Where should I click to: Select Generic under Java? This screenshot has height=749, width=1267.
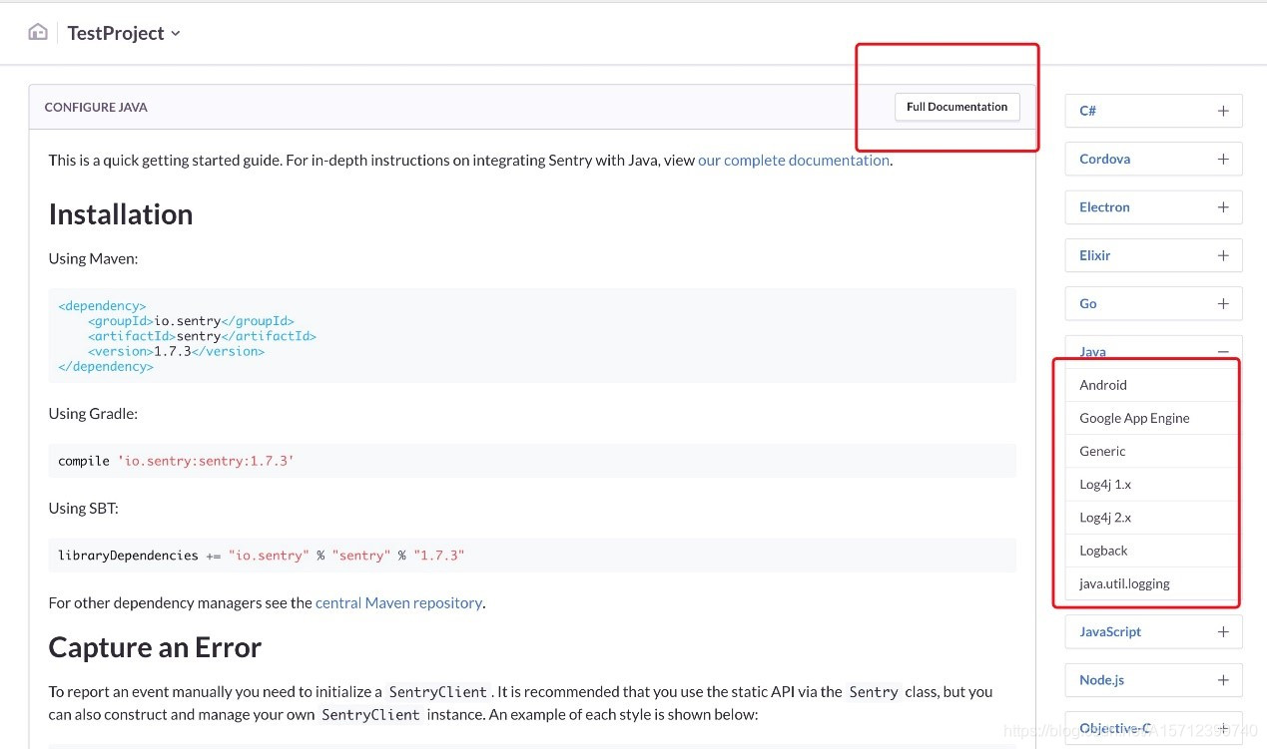pos(1153,451)
